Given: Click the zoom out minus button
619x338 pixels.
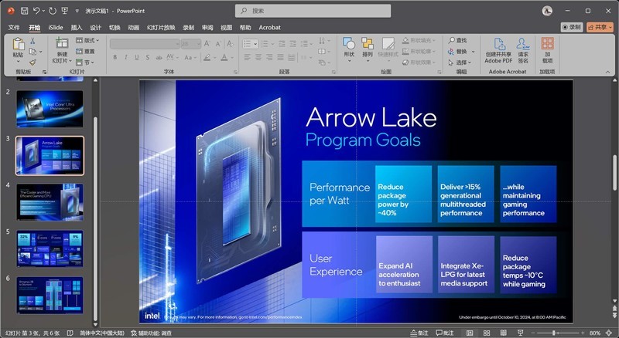Looking at the screenshot, I should coord(533,333).
